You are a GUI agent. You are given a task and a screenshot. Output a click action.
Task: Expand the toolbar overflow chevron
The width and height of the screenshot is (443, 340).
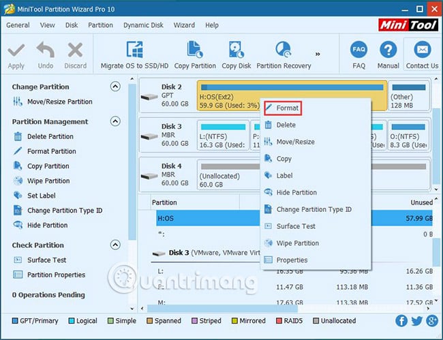click(x=318, y=54)
